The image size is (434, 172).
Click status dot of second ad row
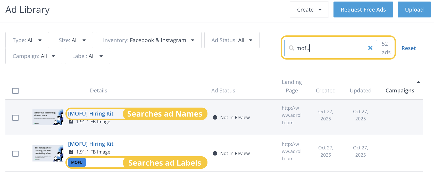(x=215, y=154)
